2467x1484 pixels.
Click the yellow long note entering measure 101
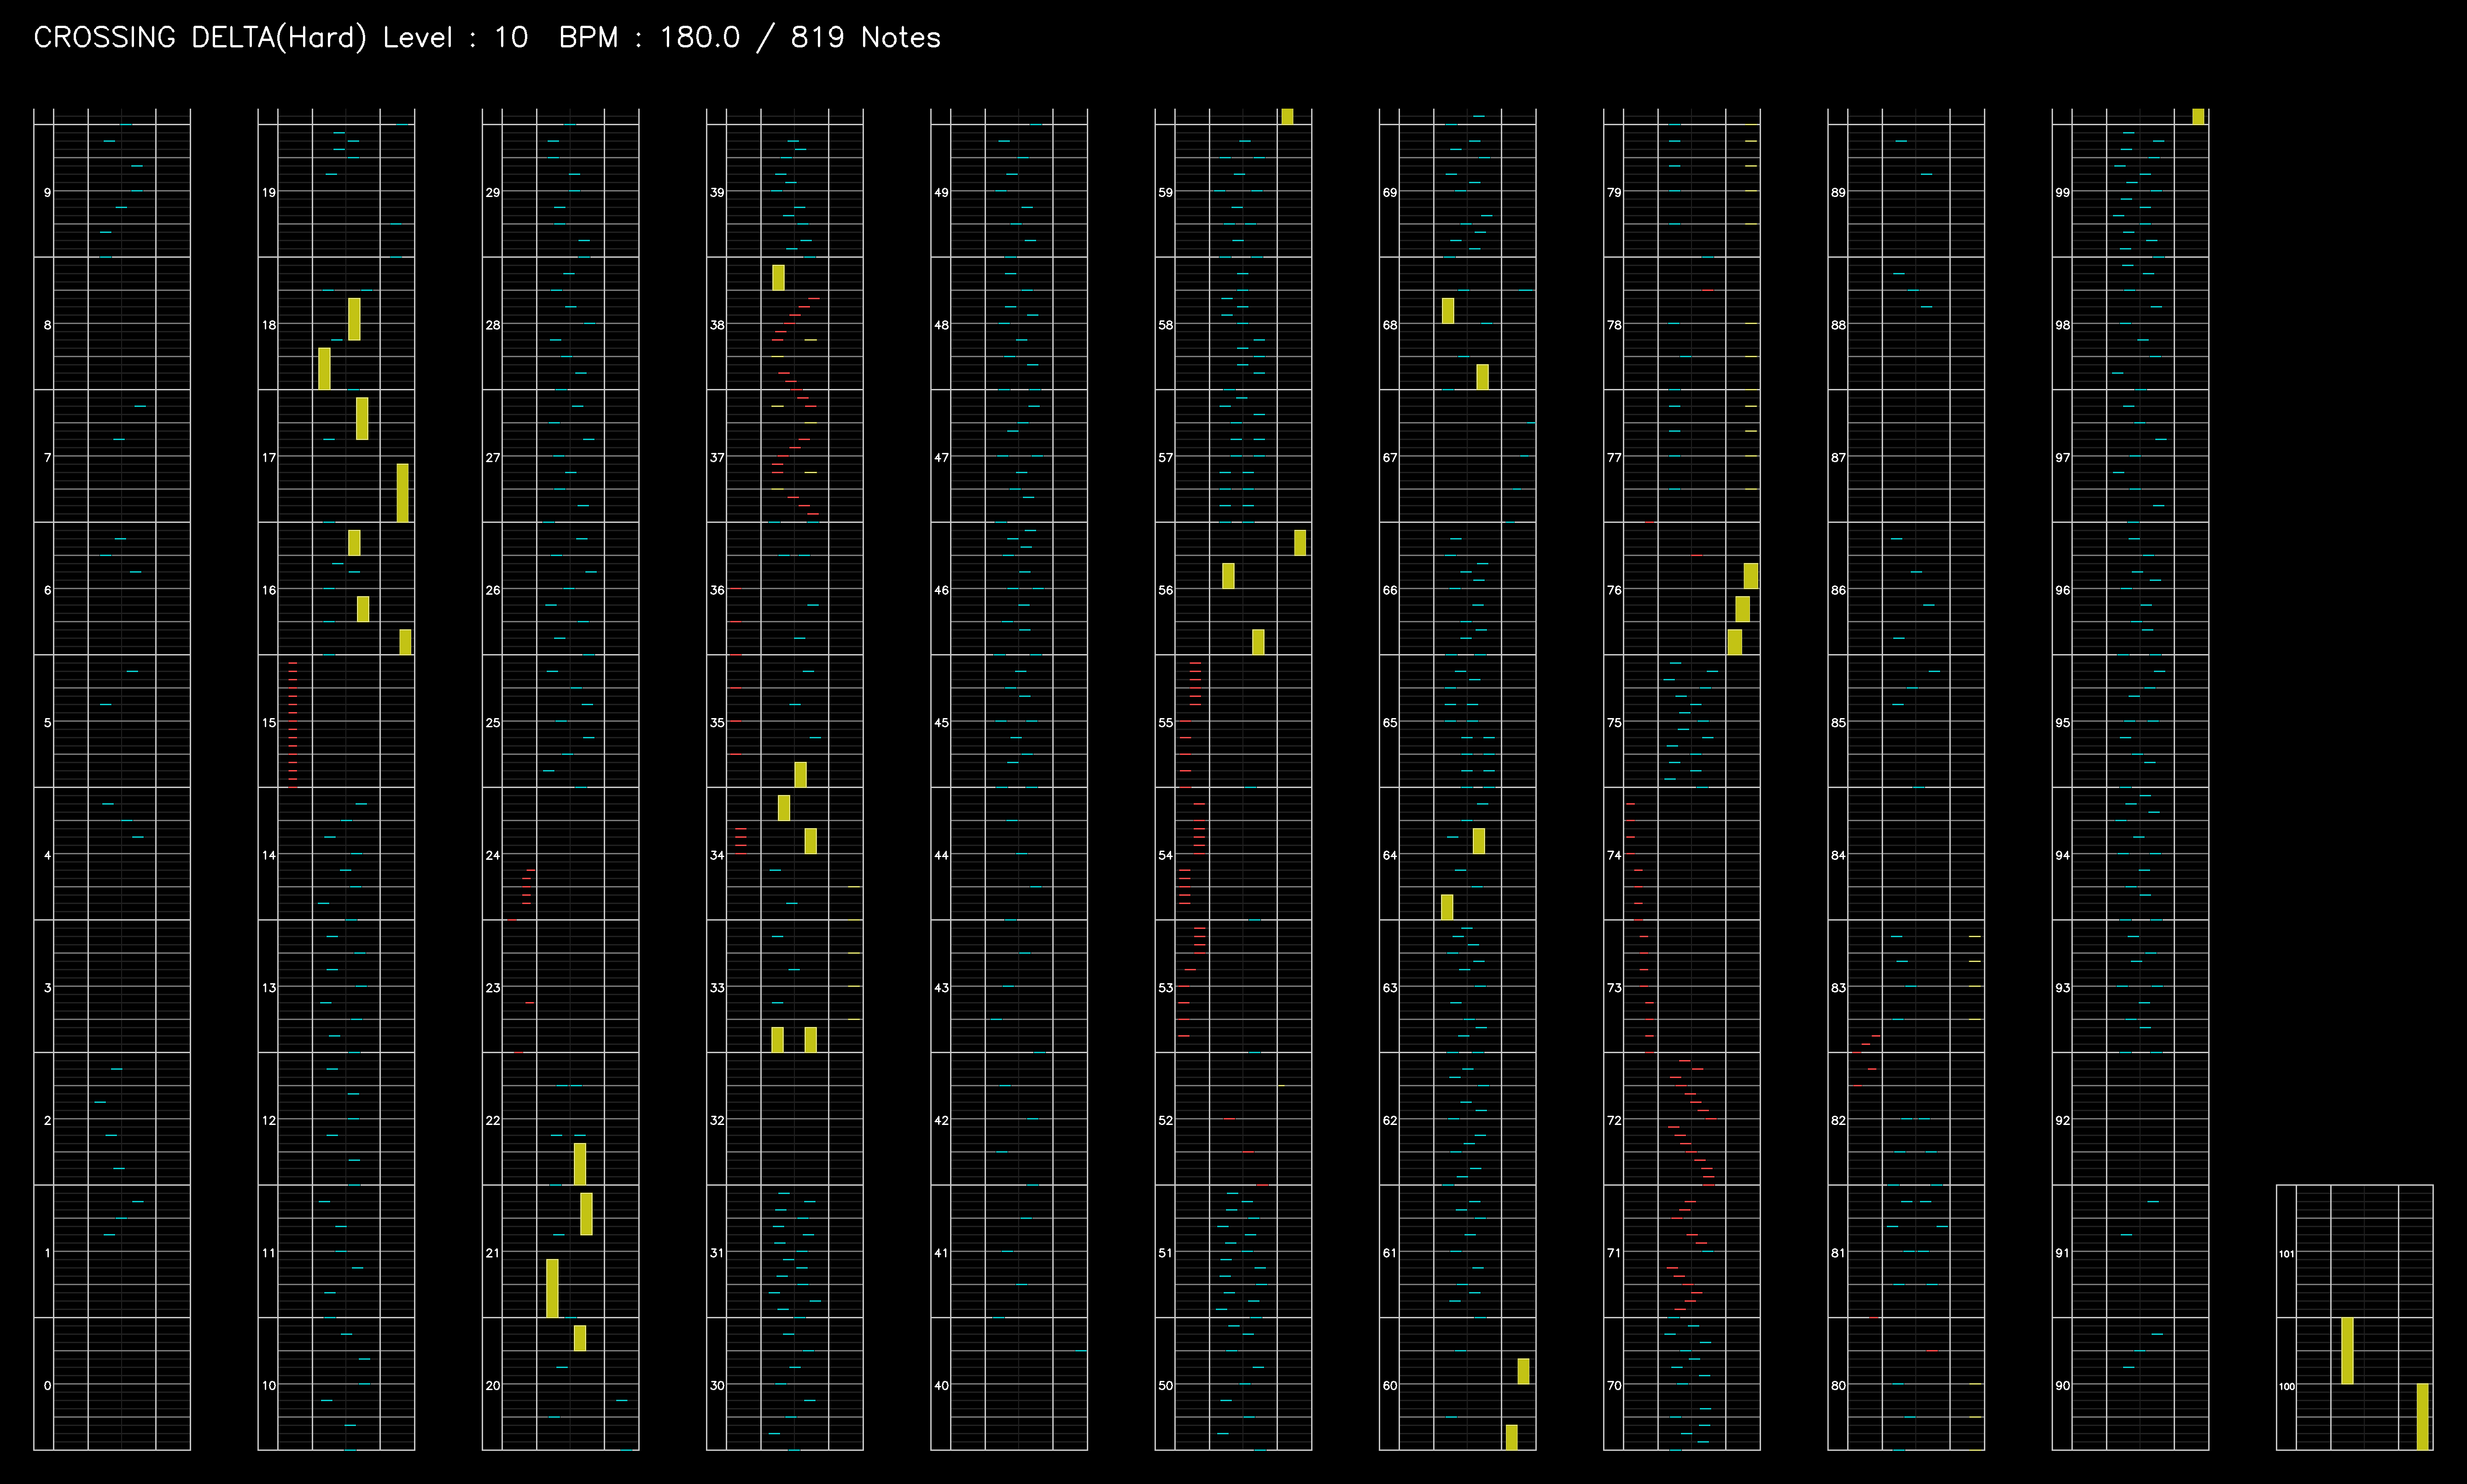click(x=2347, y=1351)
